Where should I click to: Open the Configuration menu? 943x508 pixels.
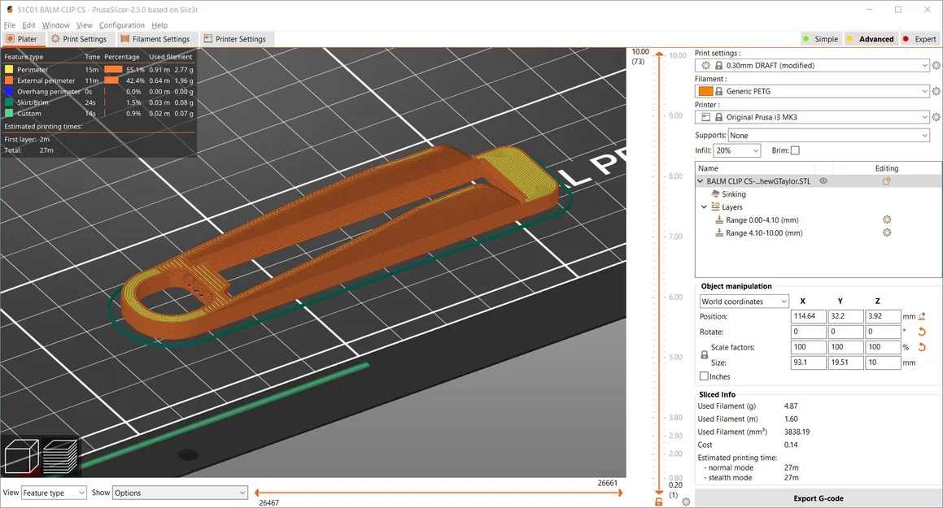point(122,25)
